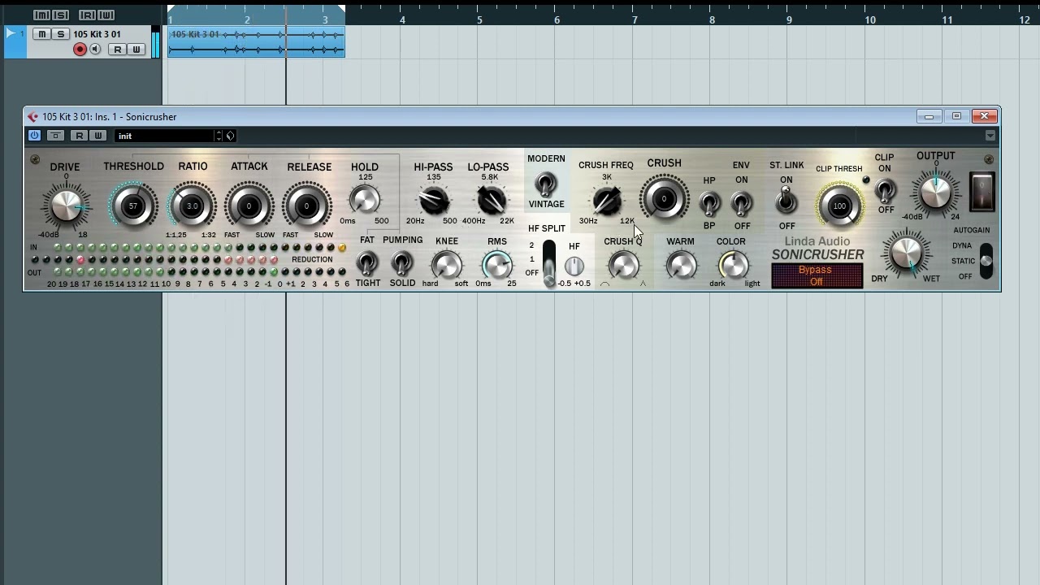Click the RMS knob
The image size is (1040, 585).
coord(496,265)
